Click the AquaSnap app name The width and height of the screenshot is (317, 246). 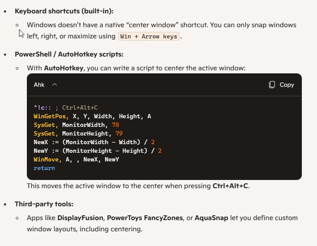[x=212, y=218]
